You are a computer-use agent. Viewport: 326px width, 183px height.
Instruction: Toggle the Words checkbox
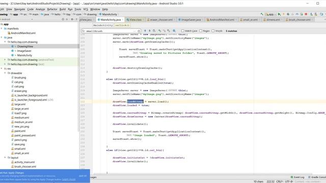[213, 31]
